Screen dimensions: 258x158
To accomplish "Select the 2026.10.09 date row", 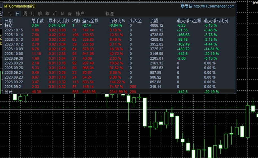I will point(14,49).
